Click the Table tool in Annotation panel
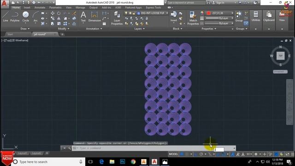 point(104,24)
